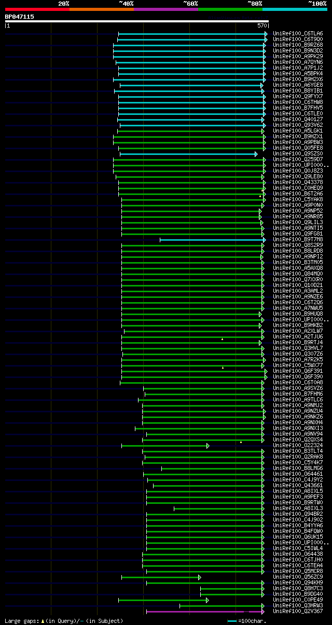This screenshot has height=625, width=332.
Task: Select the UniRef100_Q259D7 label
Action: click(298, 159)
